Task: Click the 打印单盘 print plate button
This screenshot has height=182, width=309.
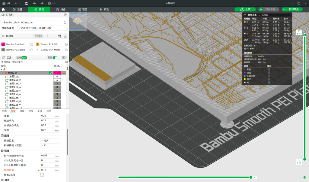Action: pos(294,9)
